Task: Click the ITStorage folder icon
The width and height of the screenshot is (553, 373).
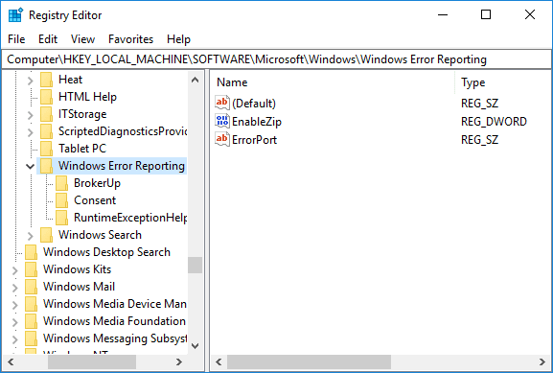Action: click(47, 114)
